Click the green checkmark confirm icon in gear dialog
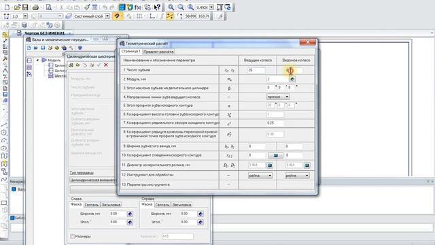435x245 pixels. (x=99, y=65)
